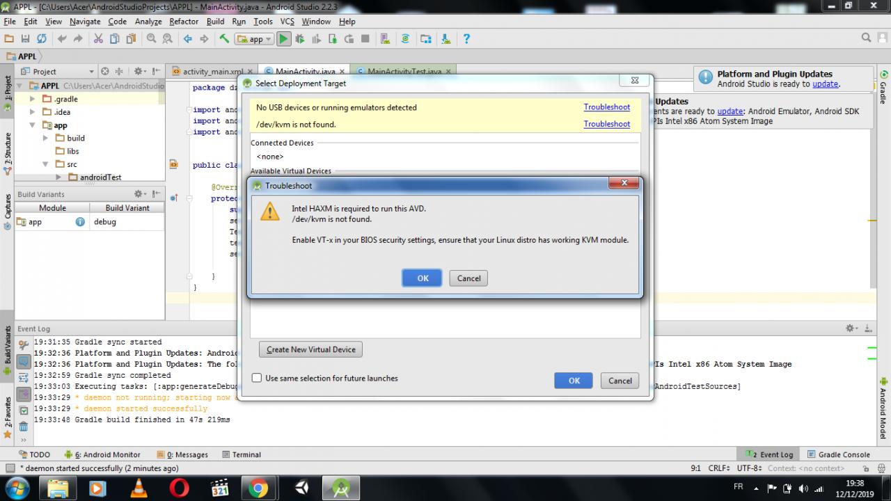Click the Synchronize toolbar icon

click(42, 39)
